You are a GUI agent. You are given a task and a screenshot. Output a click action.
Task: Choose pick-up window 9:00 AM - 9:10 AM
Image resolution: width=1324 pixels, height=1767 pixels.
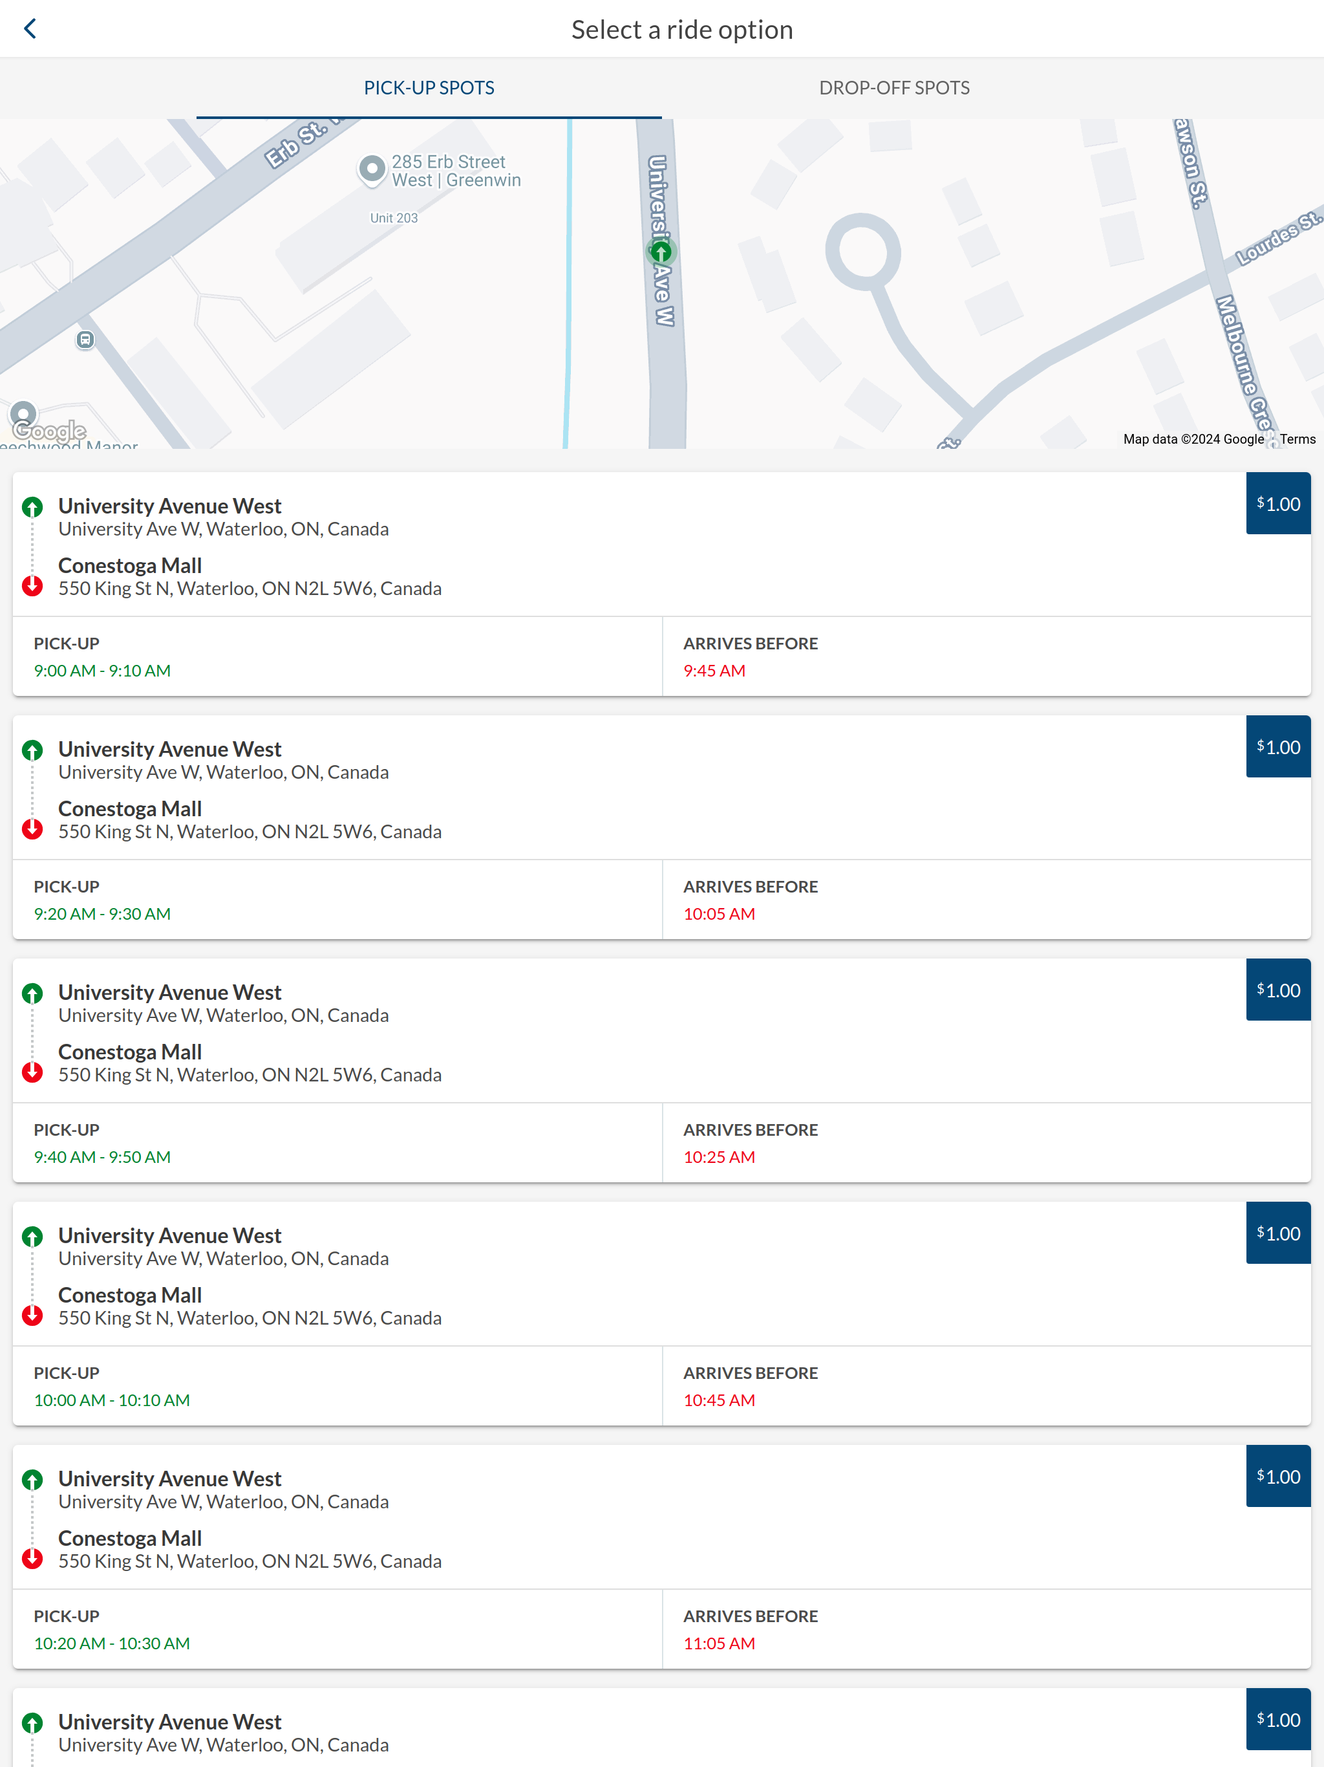pyautogui.click(x=102, y=670)
